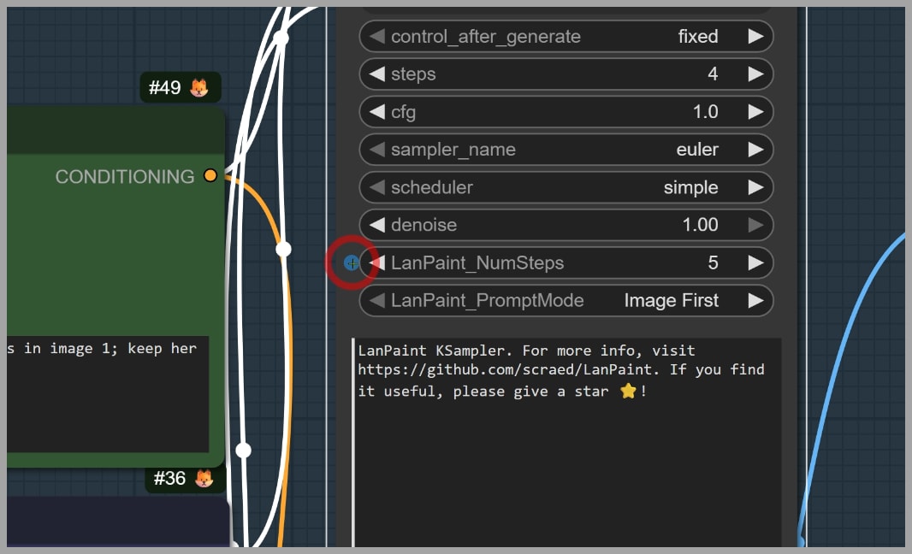The width and height of the screenshot is (912, 554).
Task: Select next sampler_name with right arrow
Action: point(755,150)
